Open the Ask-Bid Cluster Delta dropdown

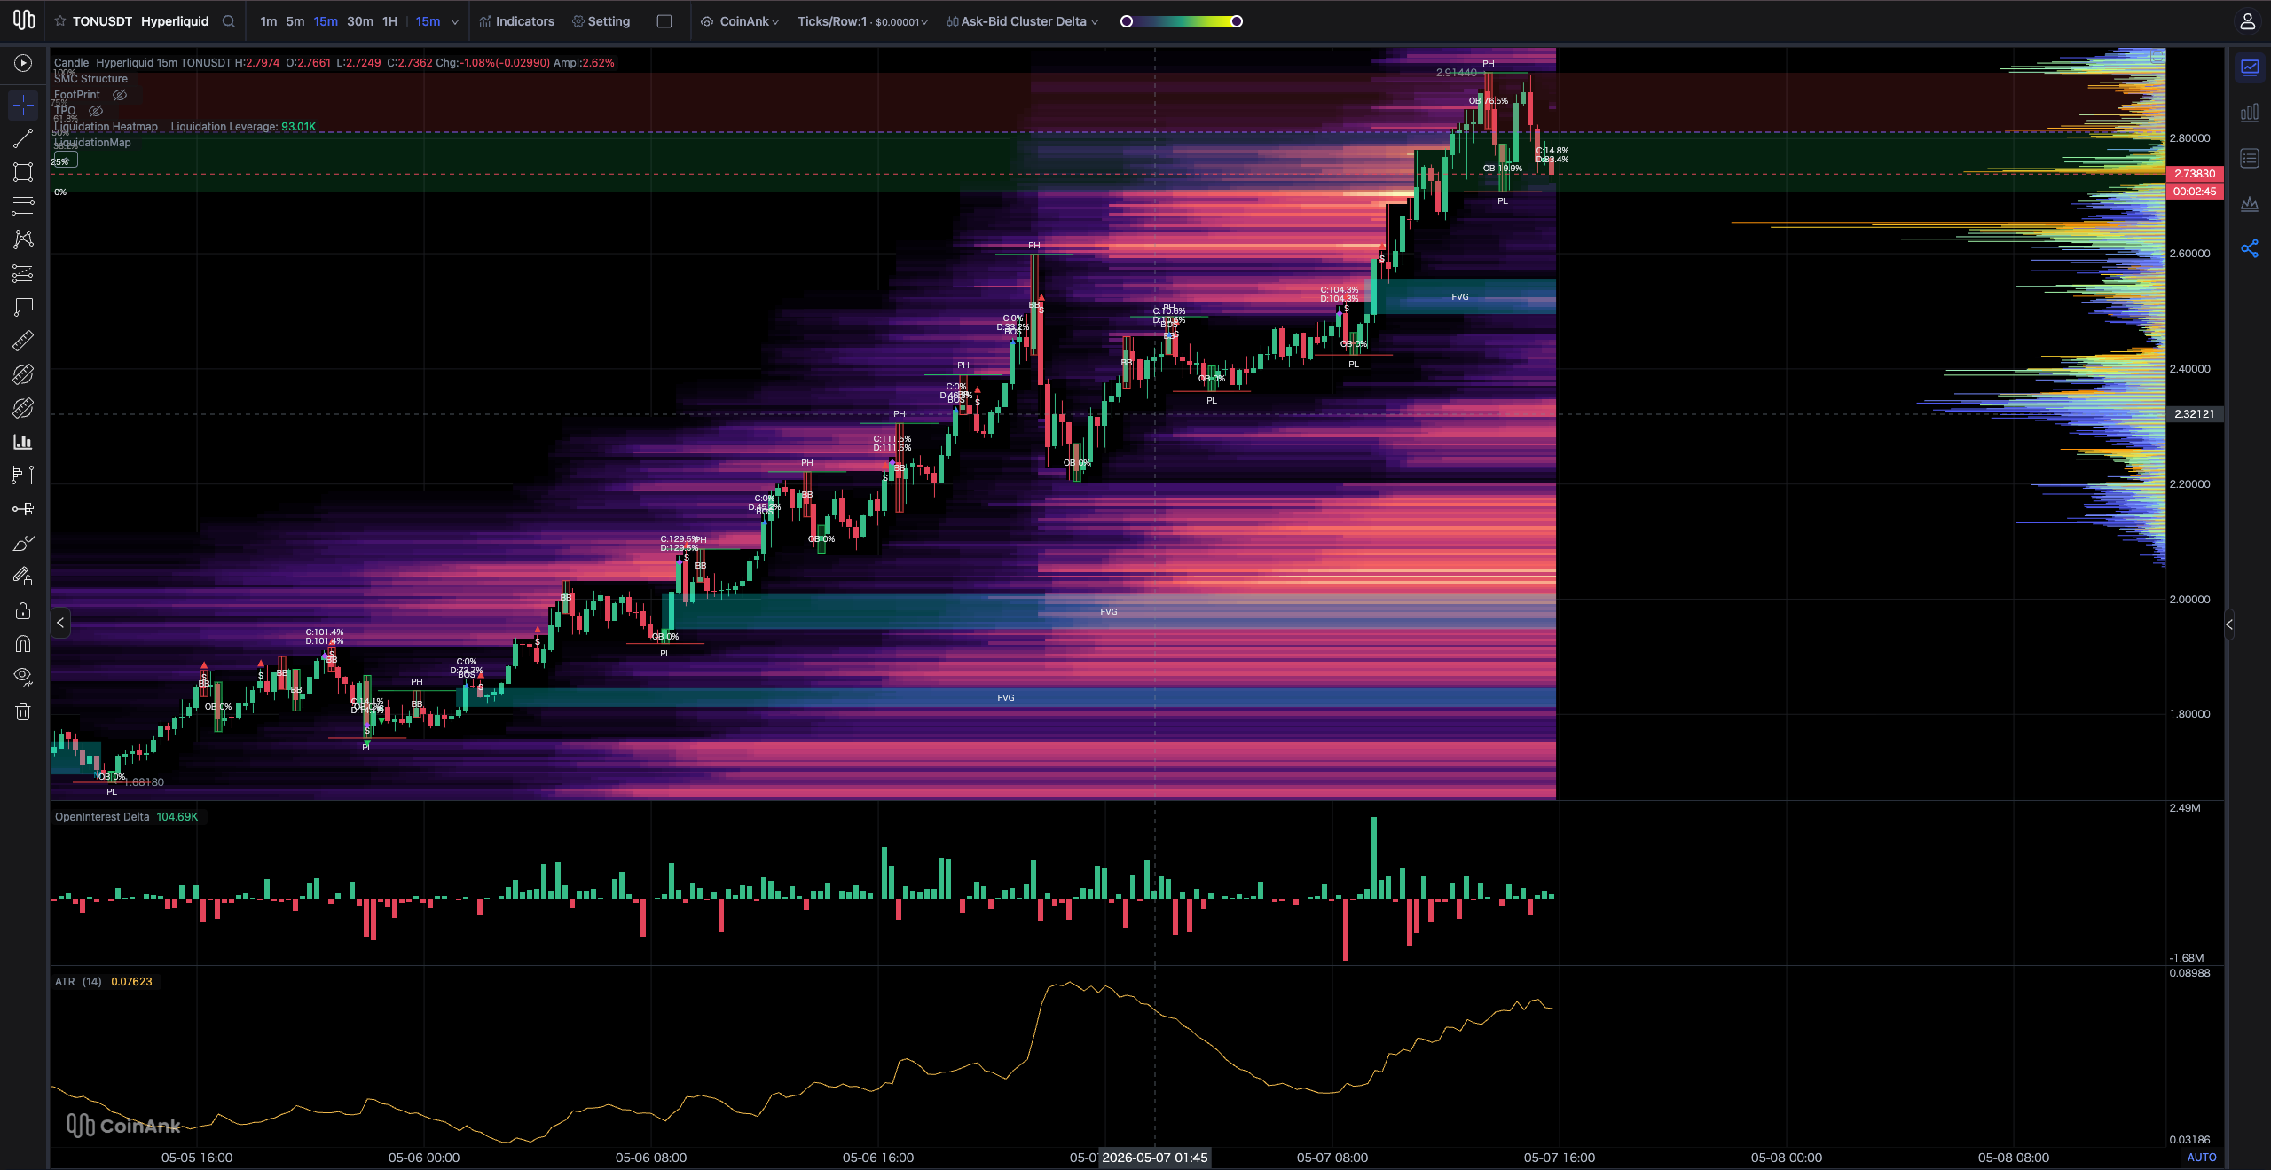(1022, 21)
